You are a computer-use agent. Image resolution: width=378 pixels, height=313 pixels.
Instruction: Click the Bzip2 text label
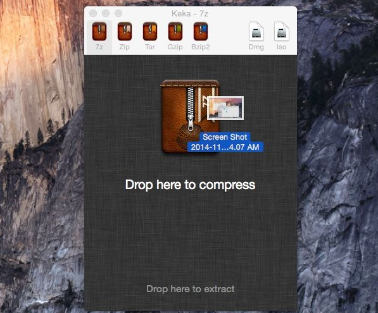click(200, 47)
